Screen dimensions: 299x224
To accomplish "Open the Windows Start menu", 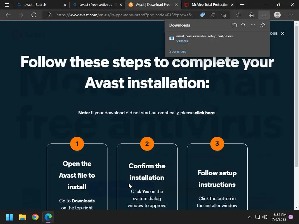I will click(x=9, y=217).
